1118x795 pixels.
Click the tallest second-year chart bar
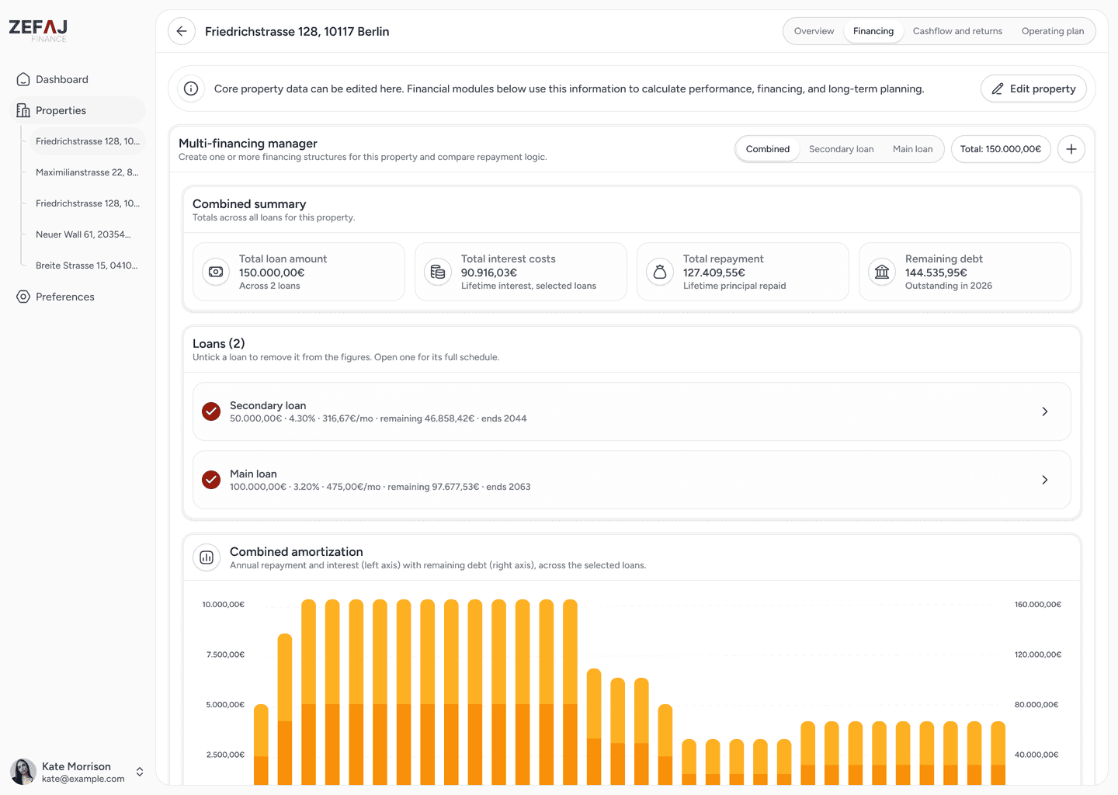tap(285, 710)
